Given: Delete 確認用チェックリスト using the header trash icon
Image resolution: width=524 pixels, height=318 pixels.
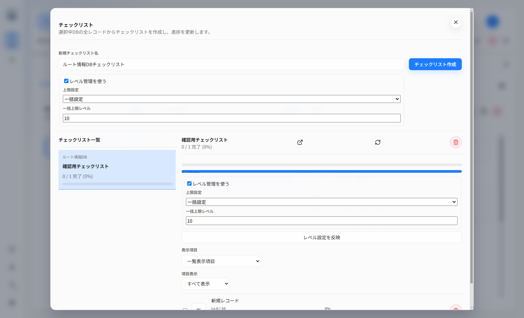Looking at the screenshot, I should tap(456, 142).
